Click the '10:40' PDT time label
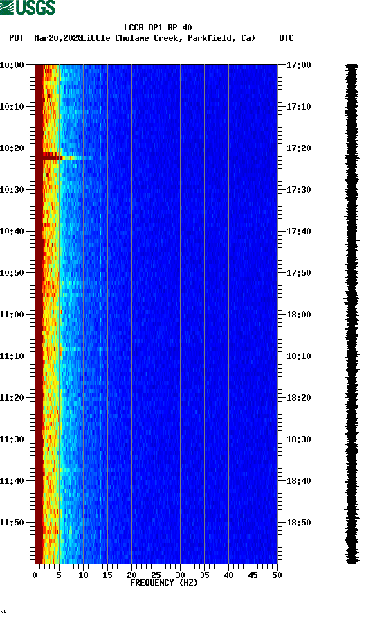382x619 pixels. [12, 232]
